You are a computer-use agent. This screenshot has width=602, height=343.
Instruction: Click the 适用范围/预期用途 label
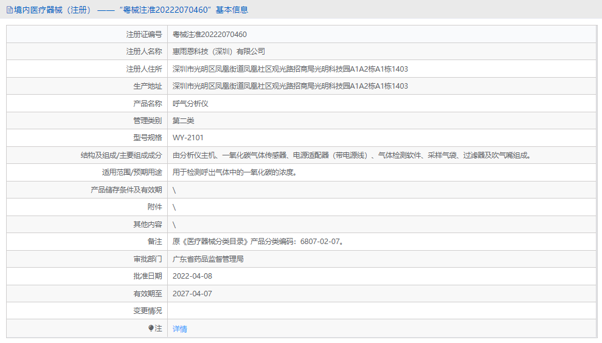132,172
